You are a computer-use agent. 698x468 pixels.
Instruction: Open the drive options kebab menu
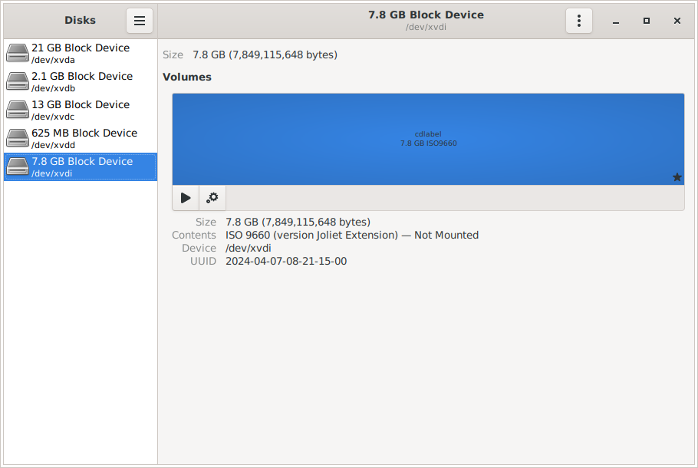(x=579, y=21)
